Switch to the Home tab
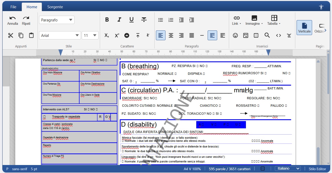Screen dimensions: 332x173 pos(32,7)
